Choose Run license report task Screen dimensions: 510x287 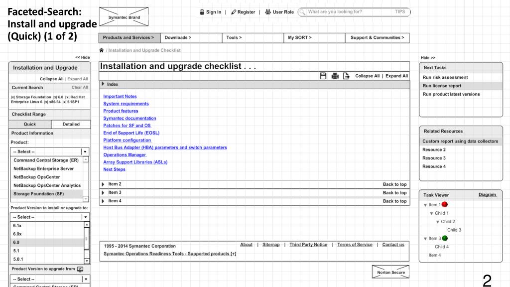[461, 86]
